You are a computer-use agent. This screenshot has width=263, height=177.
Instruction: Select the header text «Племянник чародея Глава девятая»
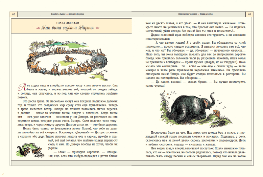coord(195,14)
